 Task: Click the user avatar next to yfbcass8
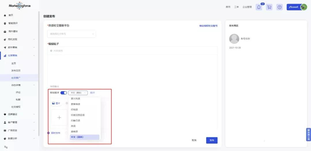(304, 7)
